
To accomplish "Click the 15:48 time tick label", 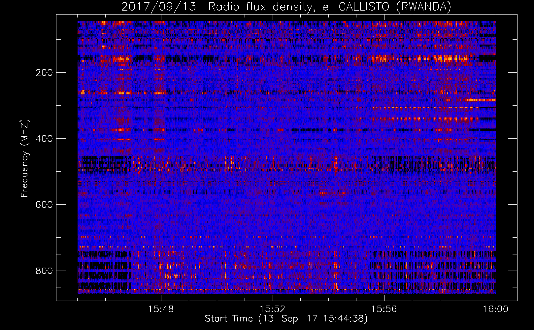I will point(161,309).
